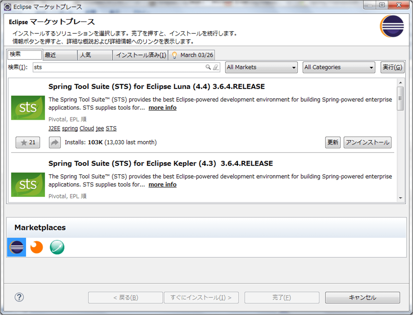
Task: Click the STS logo thumbnail for the Luna entry
Action: (28, 108)
